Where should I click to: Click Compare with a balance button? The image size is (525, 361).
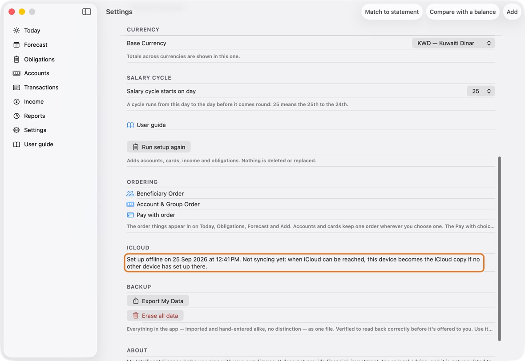[x=463, y=12]
